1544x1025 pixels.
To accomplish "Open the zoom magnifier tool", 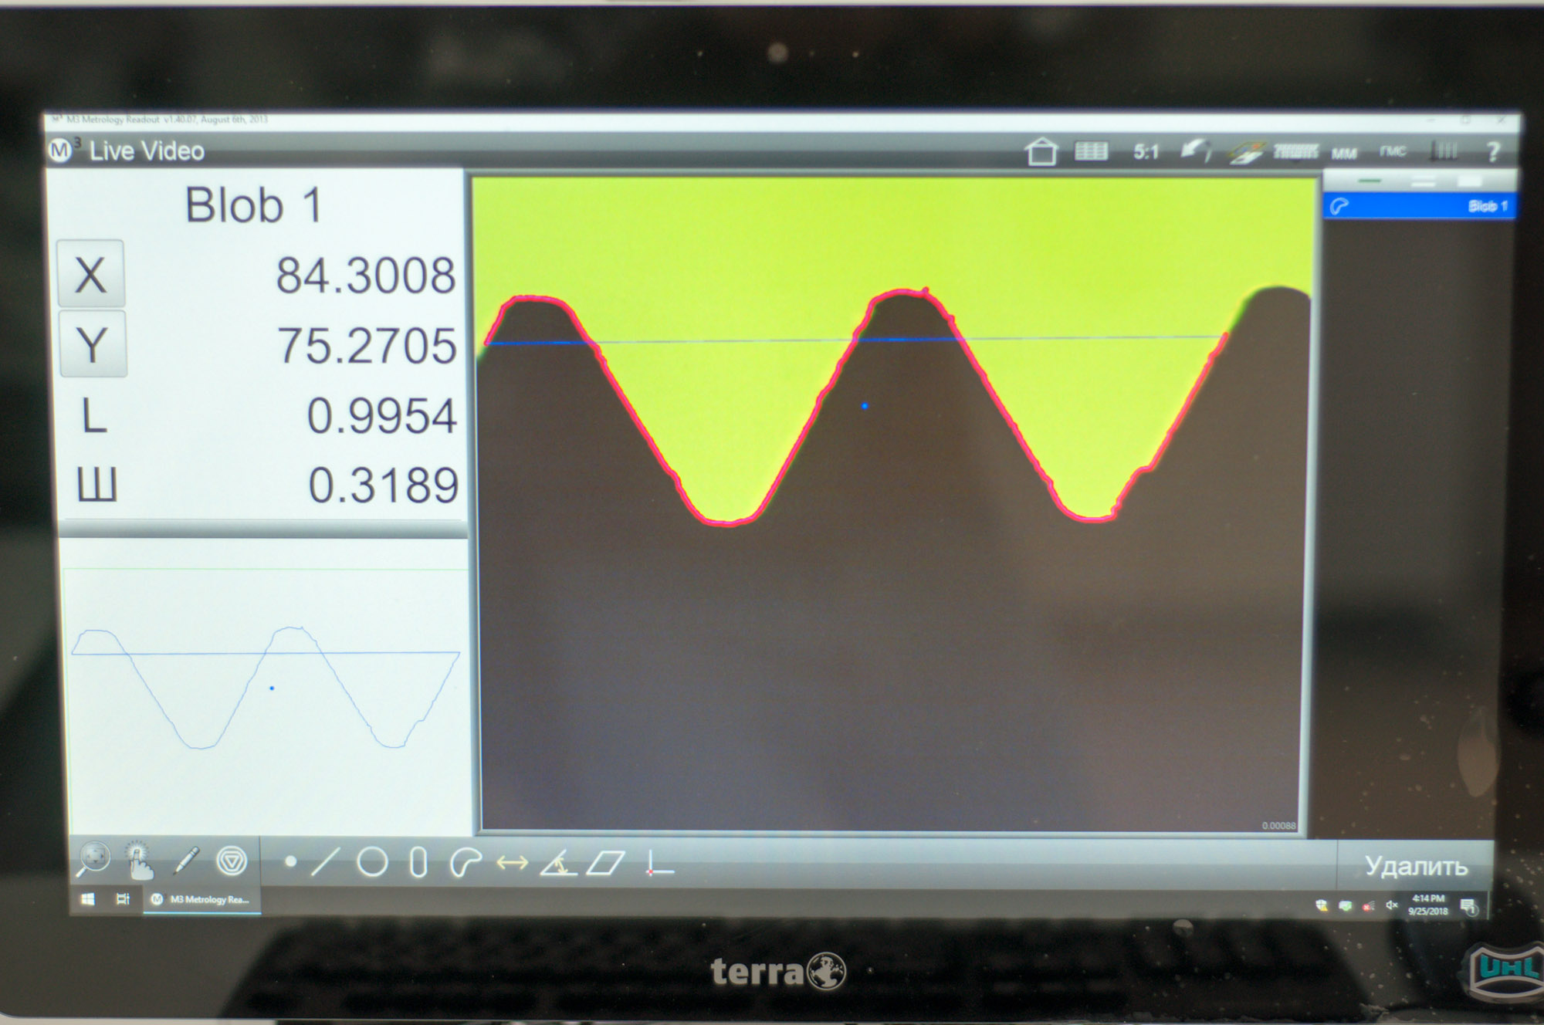I will (x=93, y=858).
